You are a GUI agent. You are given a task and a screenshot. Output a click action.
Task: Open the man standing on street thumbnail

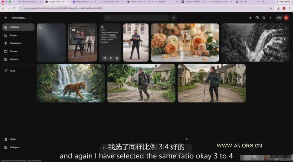tap(136, 43)
